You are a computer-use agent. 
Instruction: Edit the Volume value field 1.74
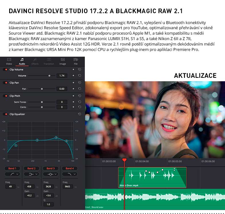pyautogui.click(x=62, y=76)
